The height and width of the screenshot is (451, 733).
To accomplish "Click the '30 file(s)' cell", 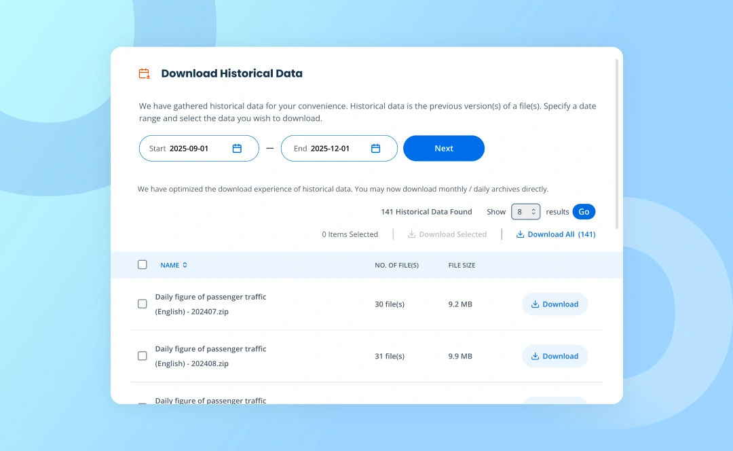I will [x=390, y=304].
